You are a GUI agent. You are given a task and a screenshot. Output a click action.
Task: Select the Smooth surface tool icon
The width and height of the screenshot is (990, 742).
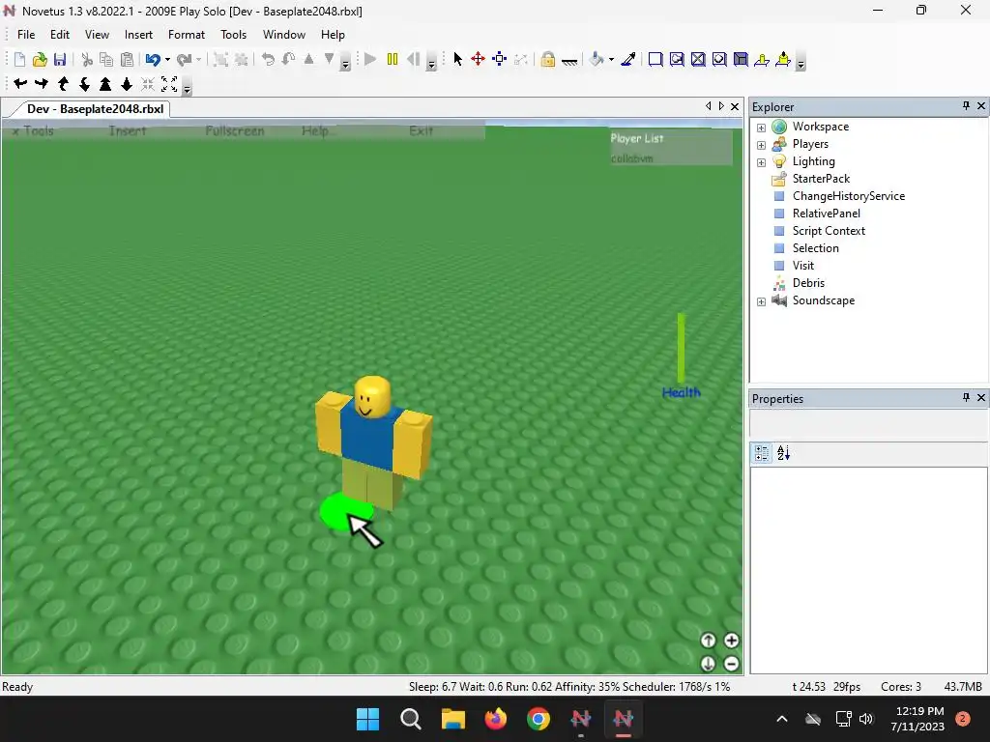coord(655,59)
